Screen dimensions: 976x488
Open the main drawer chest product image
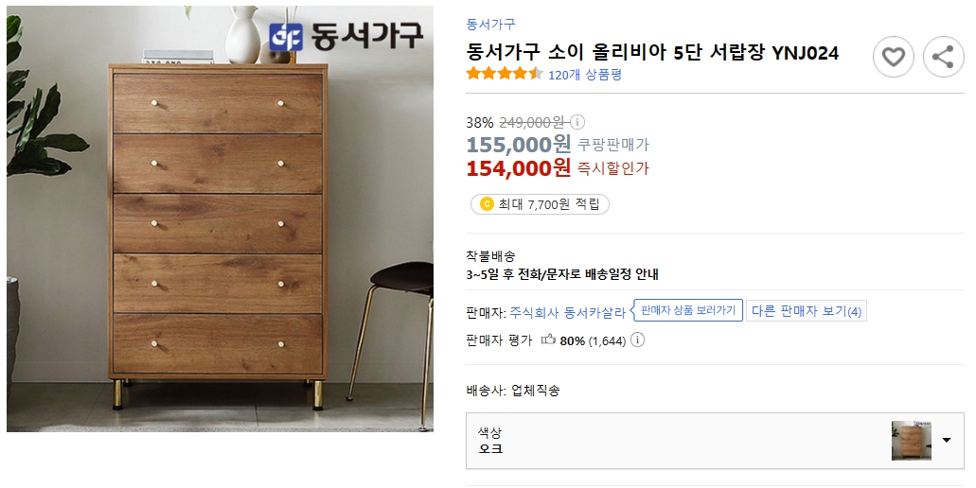coord(220,219)
